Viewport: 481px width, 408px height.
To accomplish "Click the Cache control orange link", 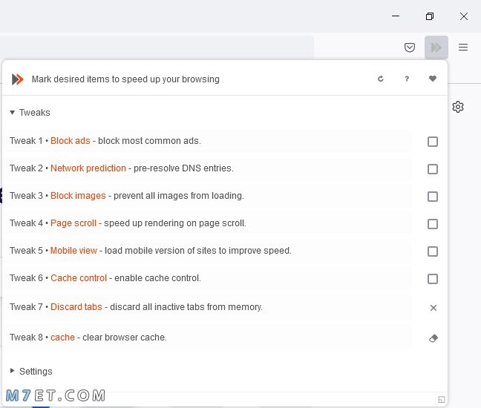I will point(79,278).
